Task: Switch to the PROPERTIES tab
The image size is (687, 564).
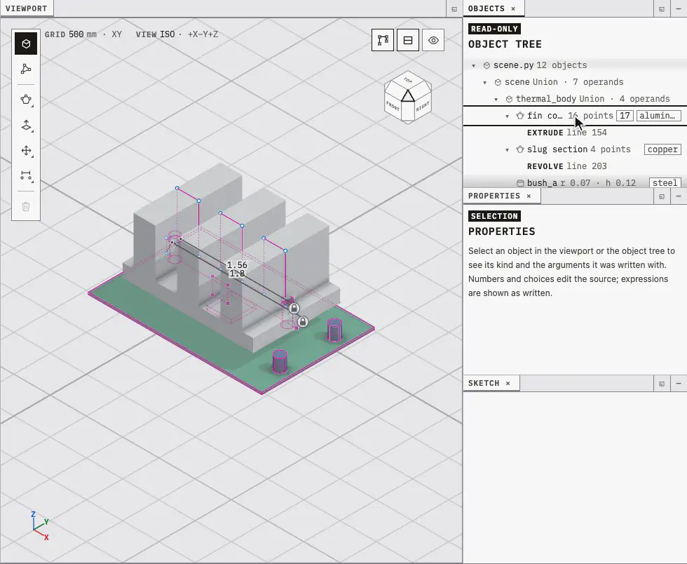Action: (494, 196)
